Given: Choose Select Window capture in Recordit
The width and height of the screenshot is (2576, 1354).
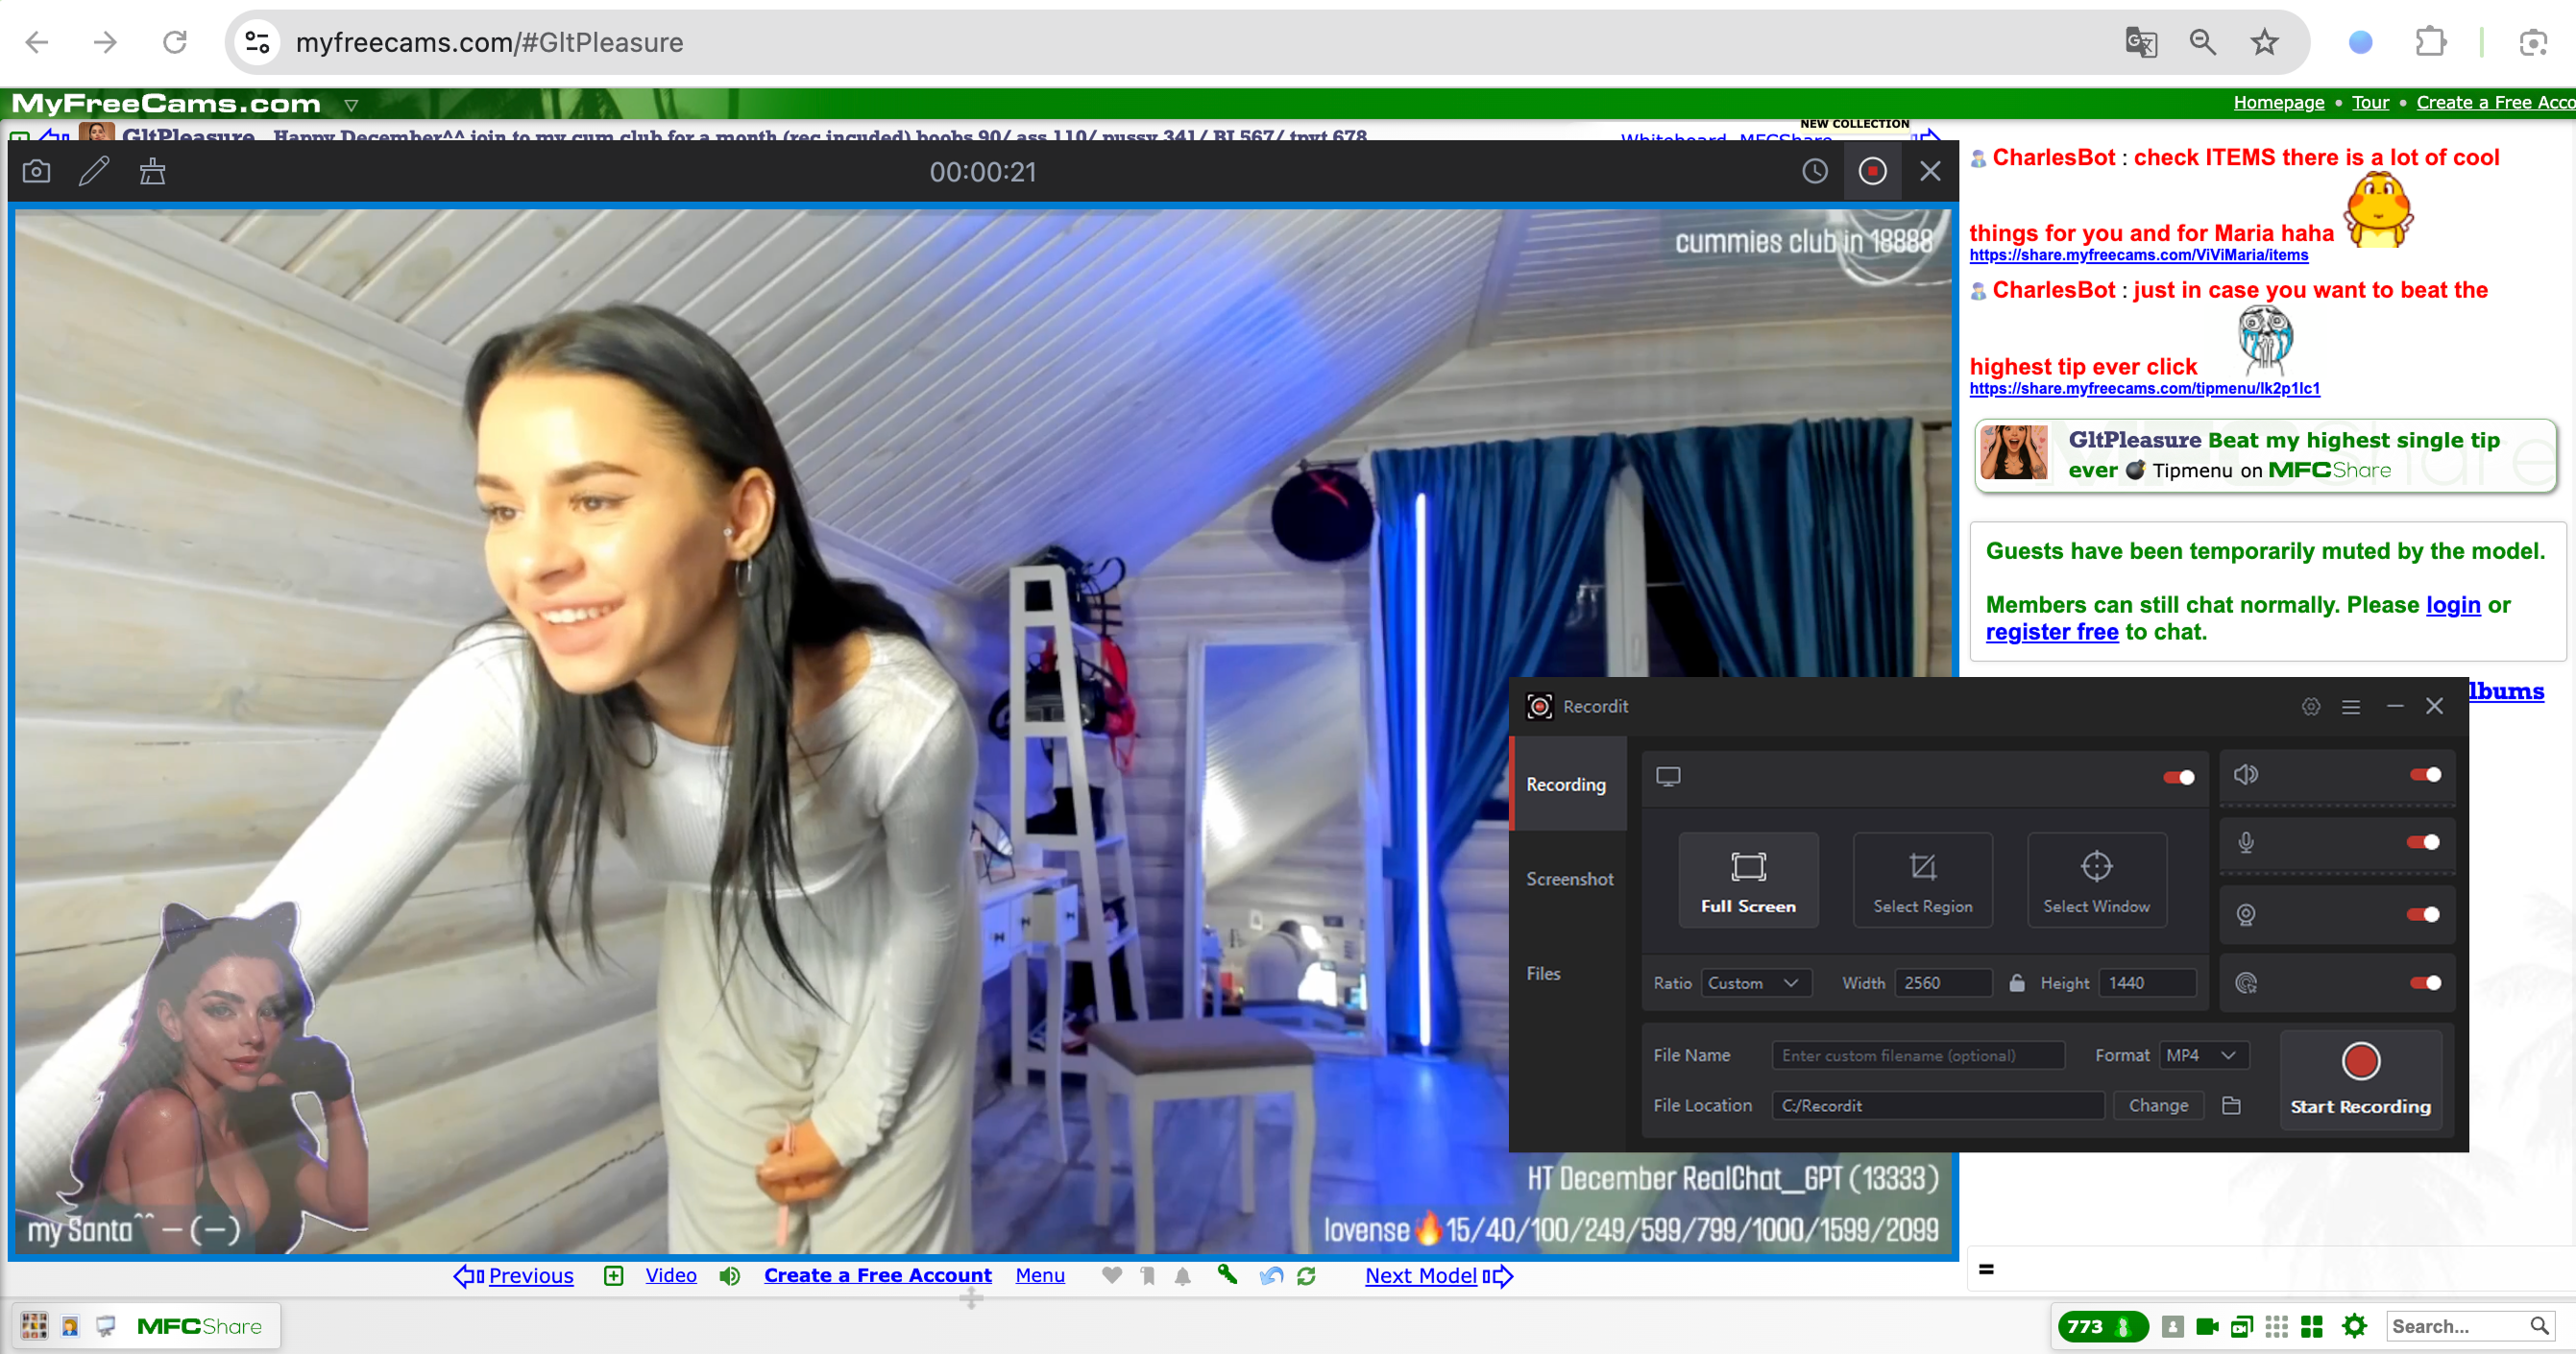Looking at the screenshot, I should (2096, 880).
